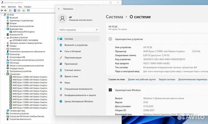
Task: Collapse the Видеоадаптеры tree node
Action: 5,29
